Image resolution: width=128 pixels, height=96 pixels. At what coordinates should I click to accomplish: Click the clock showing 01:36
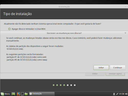click(x=122, y=94)
